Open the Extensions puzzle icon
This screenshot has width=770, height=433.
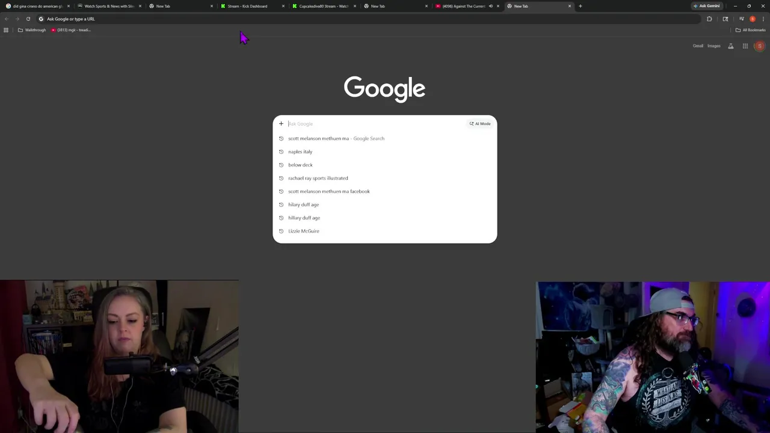pyautogui.click(x=709, y=19)
